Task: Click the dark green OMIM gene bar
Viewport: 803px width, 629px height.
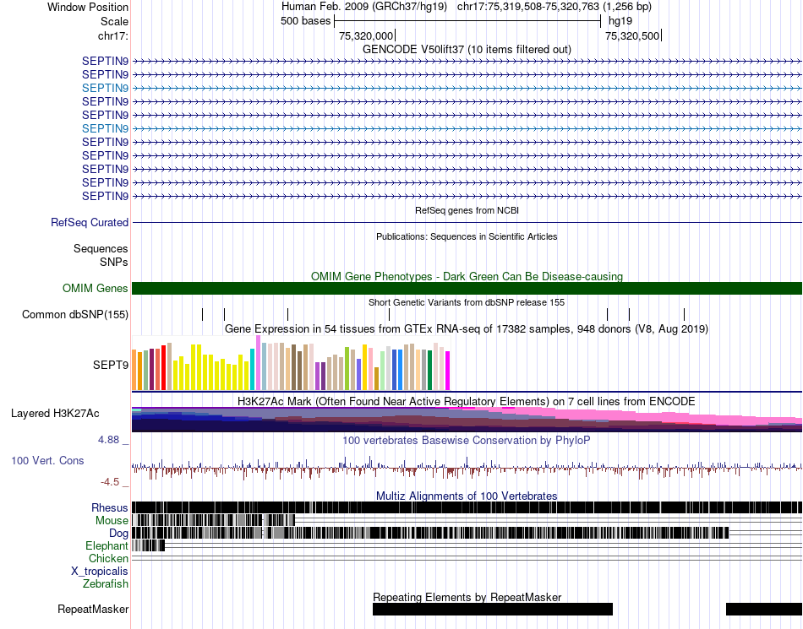Action: click(467, 289)
